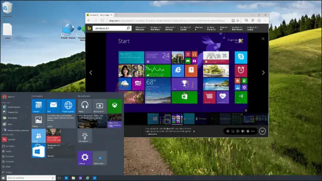Open the browser more options ellipsis
Image resolution: width=322 pixels, height=181 pixels.
click(266, 20)
